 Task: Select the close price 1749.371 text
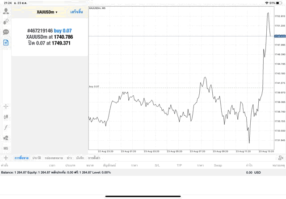(61, 43)
